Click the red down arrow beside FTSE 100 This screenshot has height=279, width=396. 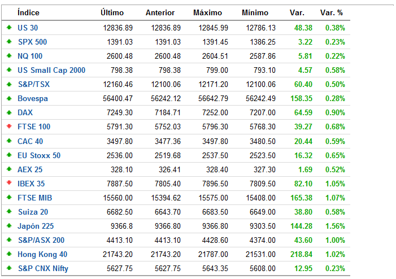pos(9,127)
